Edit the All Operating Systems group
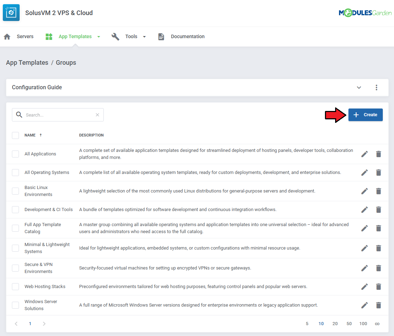This screenshot has height=336, width=394. pyautogui.click(x=364, y=173)
